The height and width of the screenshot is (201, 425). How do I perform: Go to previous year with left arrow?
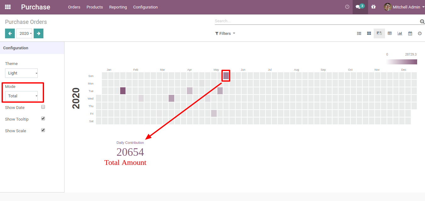coord(10,33)
